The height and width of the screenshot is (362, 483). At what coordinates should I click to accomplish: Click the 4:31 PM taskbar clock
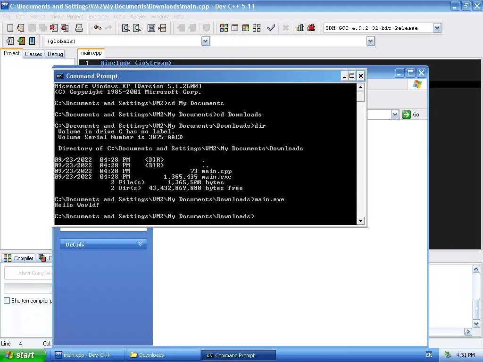coord(466,355)
